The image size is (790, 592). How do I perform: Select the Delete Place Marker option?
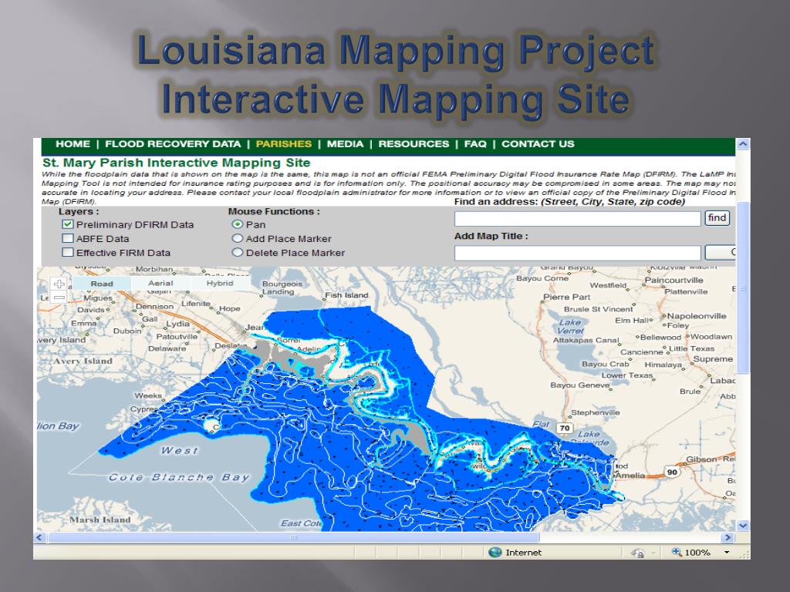(x=238, y=252)
